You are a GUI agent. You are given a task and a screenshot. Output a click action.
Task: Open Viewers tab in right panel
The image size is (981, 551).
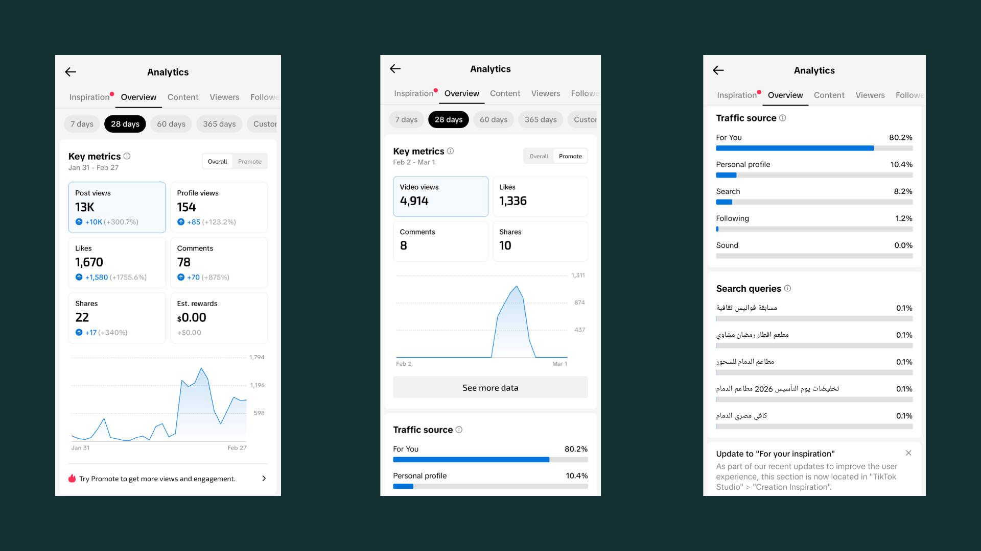(870, 95)
